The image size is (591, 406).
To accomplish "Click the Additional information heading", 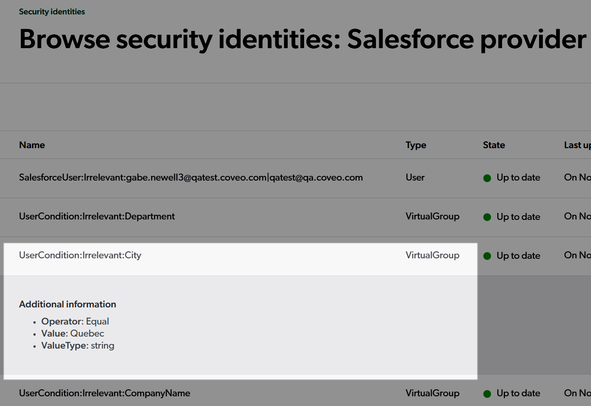I will [67, 304].
